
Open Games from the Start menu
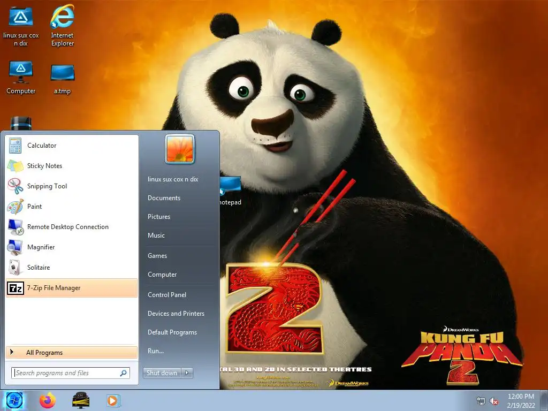(157, 256)
